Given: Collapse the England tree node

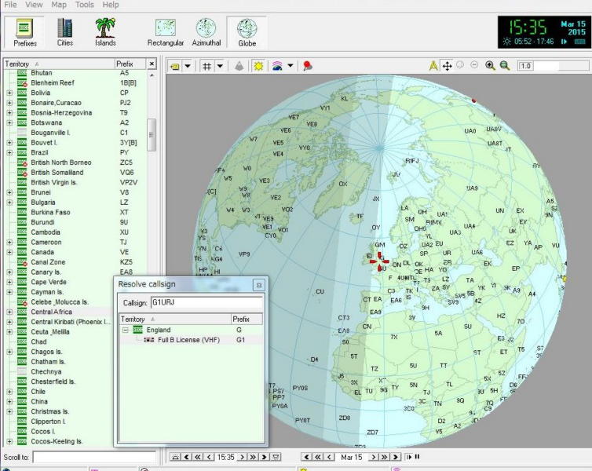Looking at the screenshot, I should [126, 330].
